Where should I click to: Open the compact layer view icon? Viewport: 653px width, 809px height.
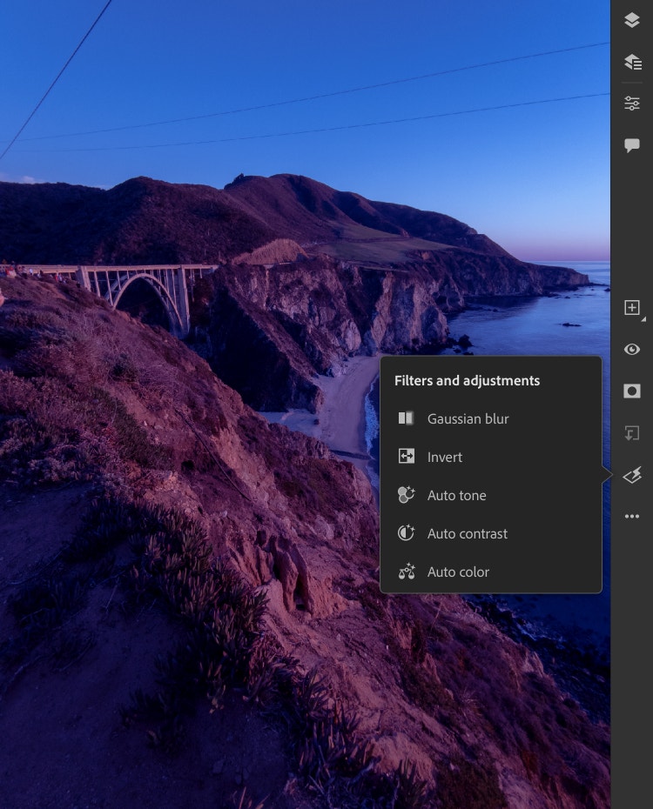[x=632, y=21]
